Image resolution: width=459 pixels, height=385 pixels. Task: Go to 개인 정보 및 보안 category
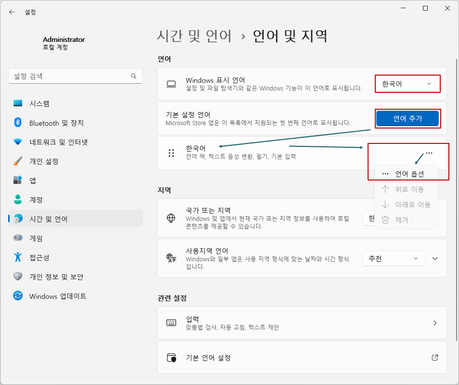coord(76,277)
